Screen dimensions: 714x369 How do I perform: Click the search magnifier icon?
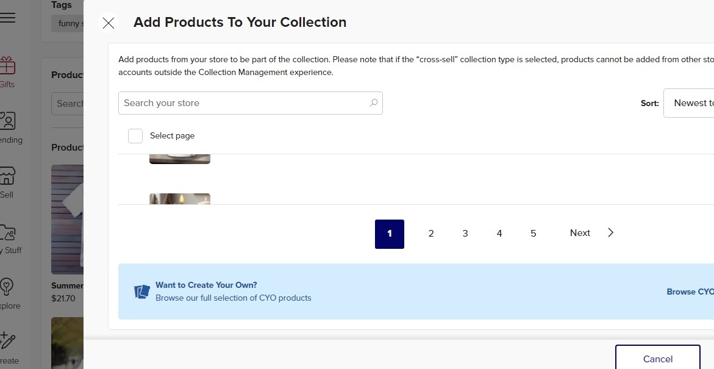(373, 103)
